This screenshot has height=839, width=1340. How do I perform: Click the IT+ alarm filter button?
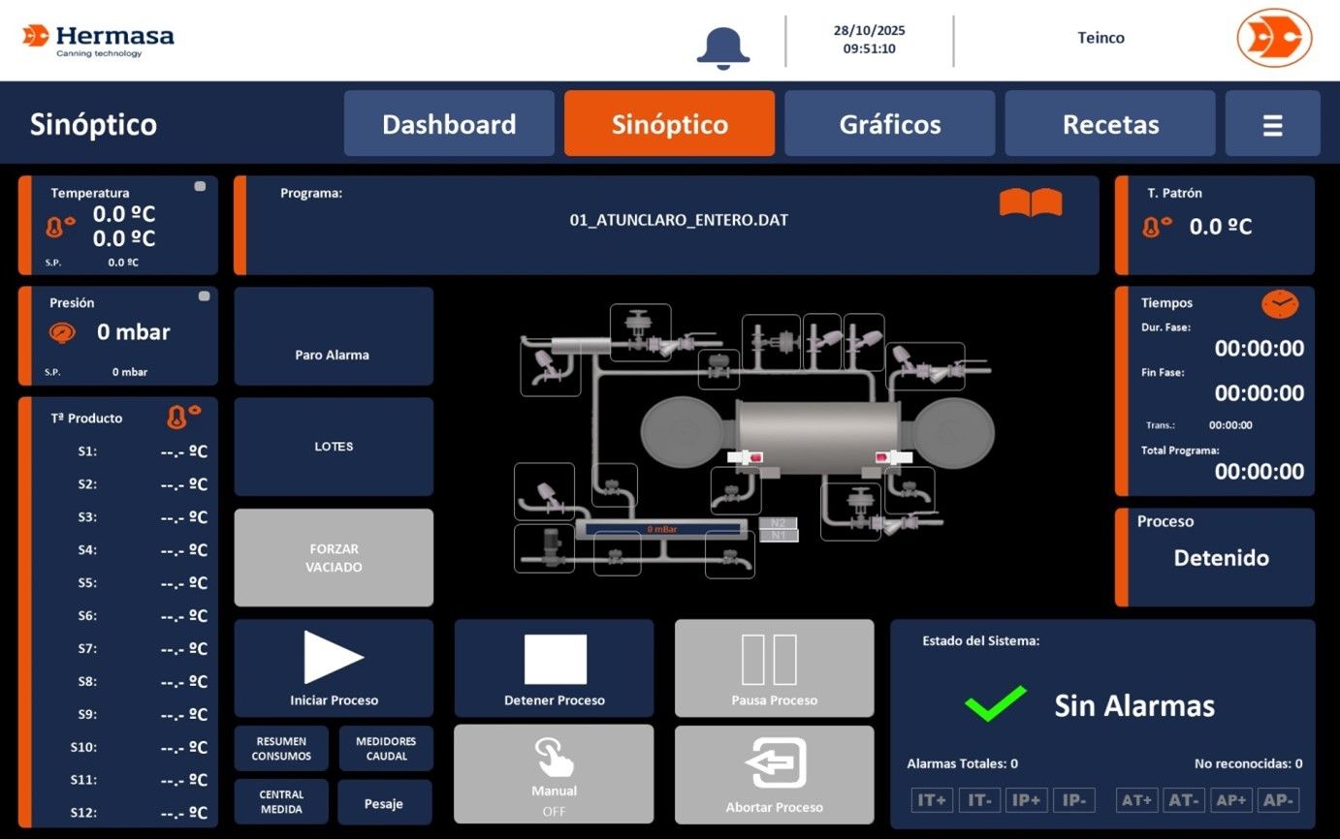pos(932,800)
